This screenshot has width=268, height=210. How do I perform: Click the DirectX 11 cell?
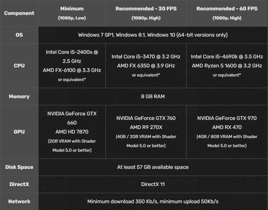tap(153, 184)
